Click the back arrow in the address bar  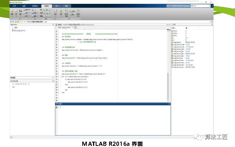(11, 22)
